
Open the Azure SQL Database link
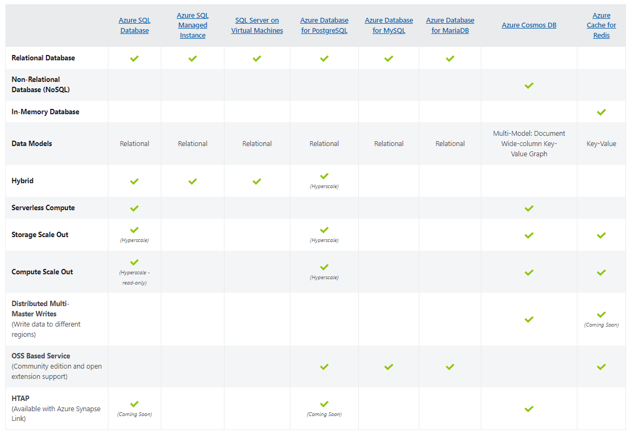[x=134, y=25]
